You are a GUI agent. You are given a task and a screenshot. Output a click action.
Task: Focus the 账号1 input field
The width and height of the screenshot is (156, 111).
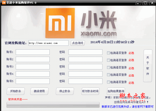33,52
